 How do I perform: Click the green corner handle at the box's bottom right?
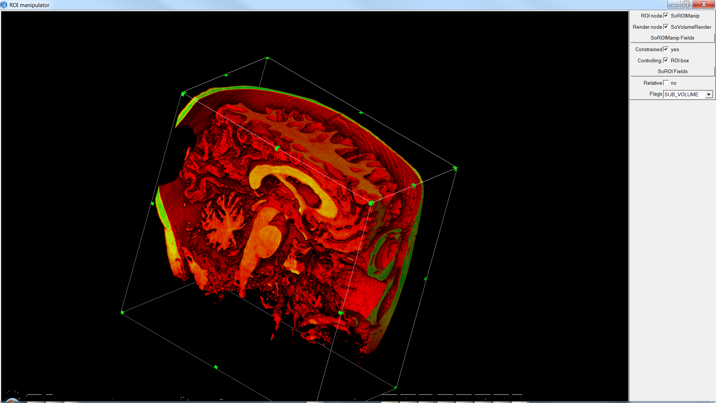pos(395,388)
